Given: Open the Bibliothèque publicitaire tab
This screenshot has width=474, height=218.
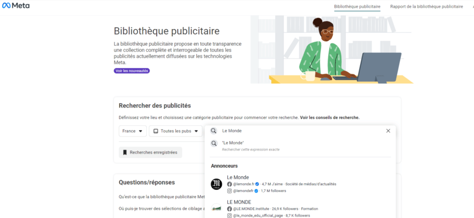Looking at the screenshot, I should point(357,6).
